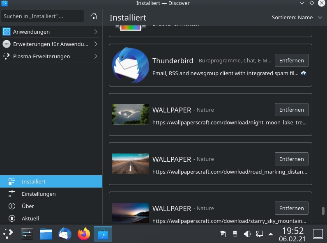
Task: Select the Aktuell sidebar item
Action: pyautogui.click(x=30, y=218)
